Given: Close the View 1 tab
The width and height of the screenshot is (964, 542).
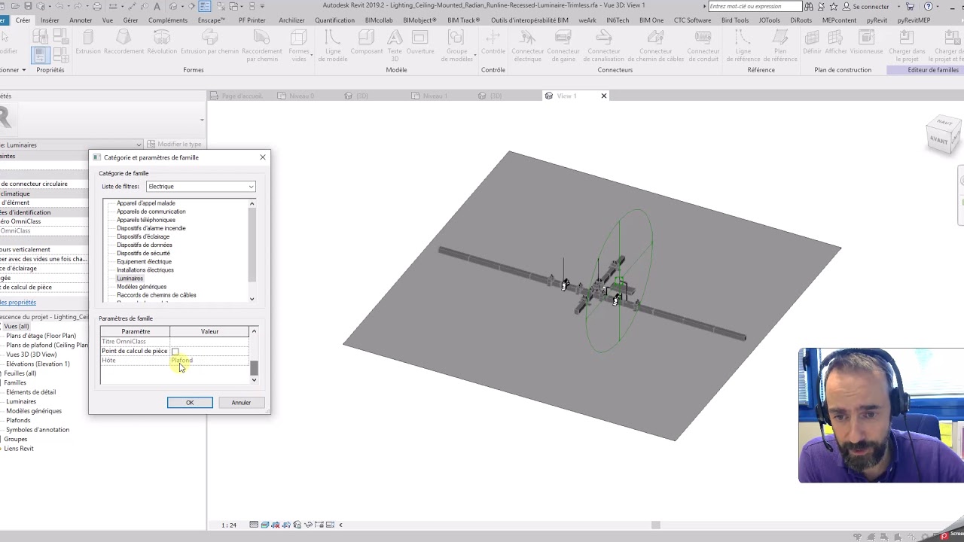Looking at the screenshot, I should pyautogui.click(x=604, y=96).
